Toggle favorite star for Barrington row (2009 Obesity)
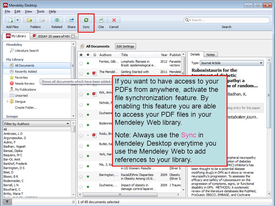This screenshot has width=275, height=206. click(81, 177)
